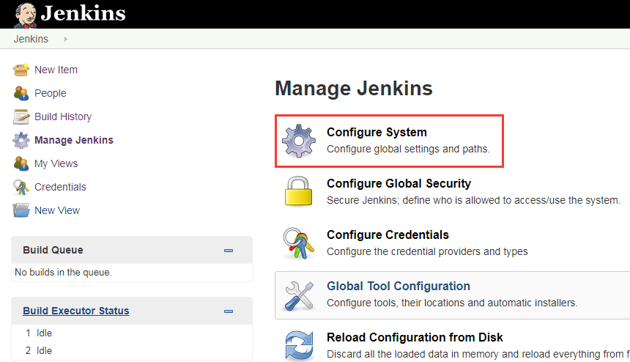Open the New Item link
The height and width of the screenshot is (362, 630).
(x=56, y=70)
